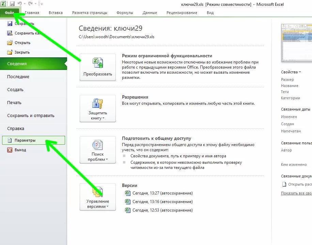Open the Справка section

(x=16, y=129)
